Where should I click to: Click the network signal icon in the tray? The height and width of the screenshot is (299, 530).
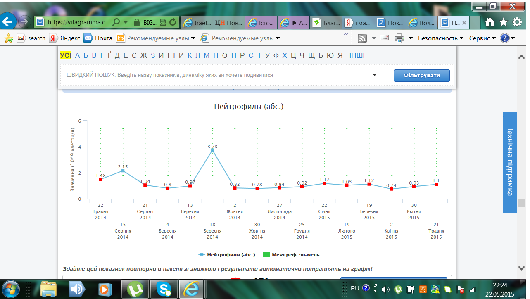(x=473, y=290)
